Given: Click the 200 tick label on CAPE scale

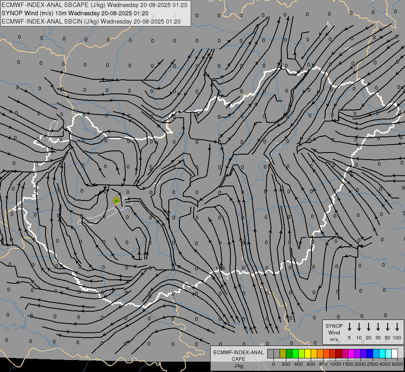Looking at the screenshot, I should [286, 364].
